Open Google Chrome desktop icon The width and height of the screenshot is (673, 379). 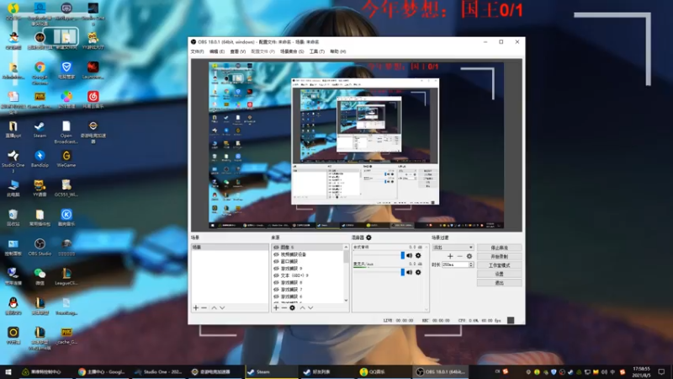click(40, 72)
